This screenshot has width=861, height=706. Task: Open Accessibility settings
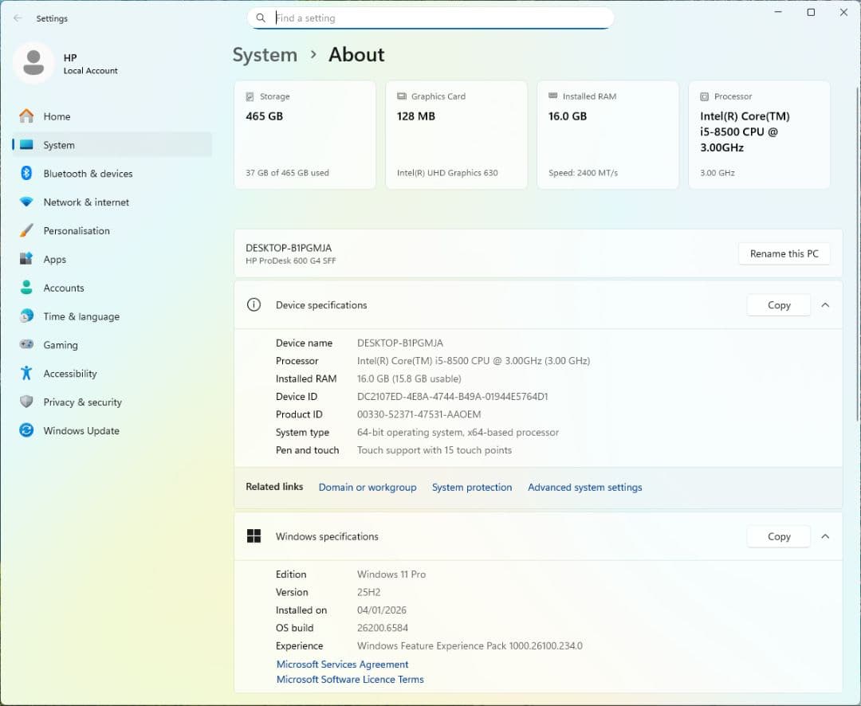69,373
